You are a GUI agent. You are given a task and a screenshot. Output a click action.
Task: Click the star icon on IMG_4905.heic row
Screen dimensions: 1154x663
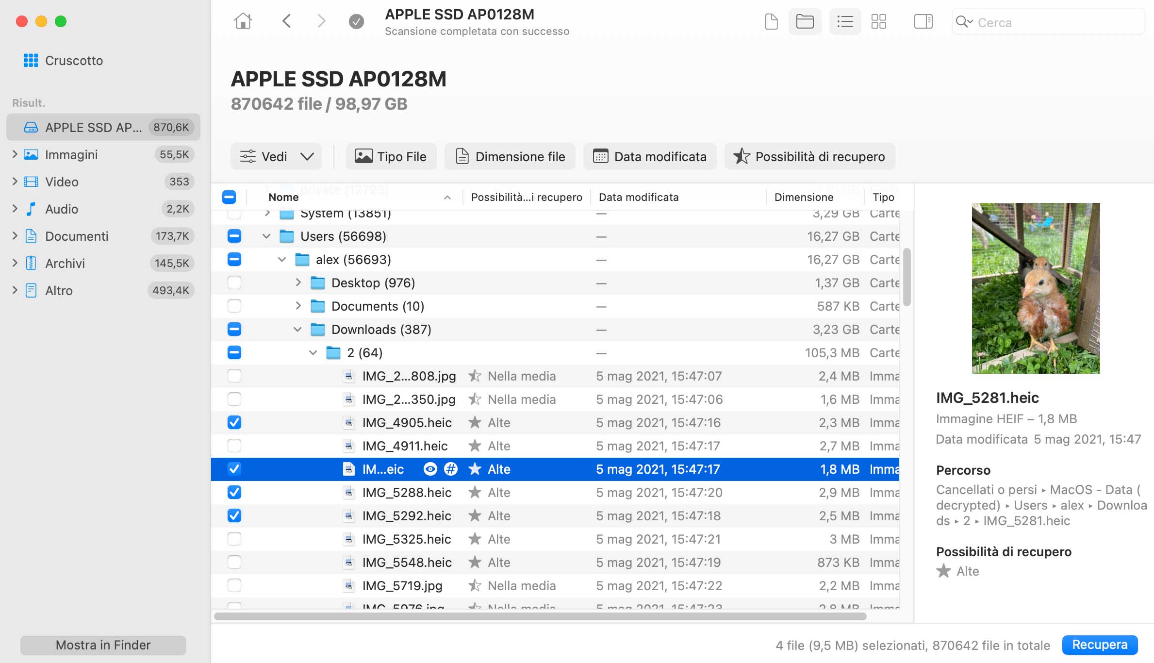pyautogui.click(x=475, y=423)
